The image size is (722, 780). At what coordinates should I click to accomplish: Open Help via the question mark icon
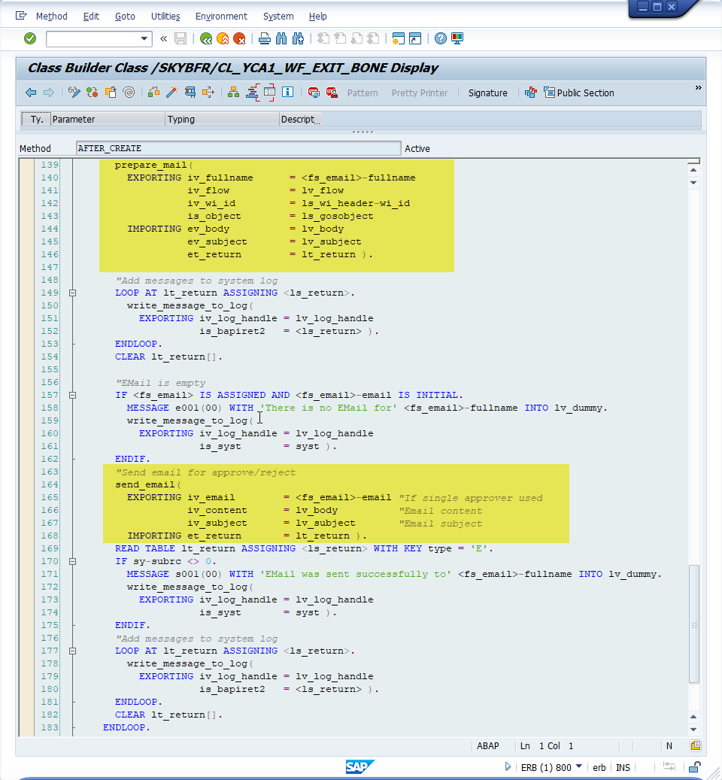point(441,38)
